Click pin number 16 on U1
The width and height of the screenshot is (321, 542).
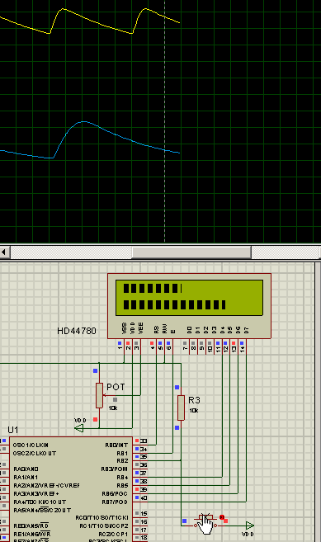[x=144, y=521]
